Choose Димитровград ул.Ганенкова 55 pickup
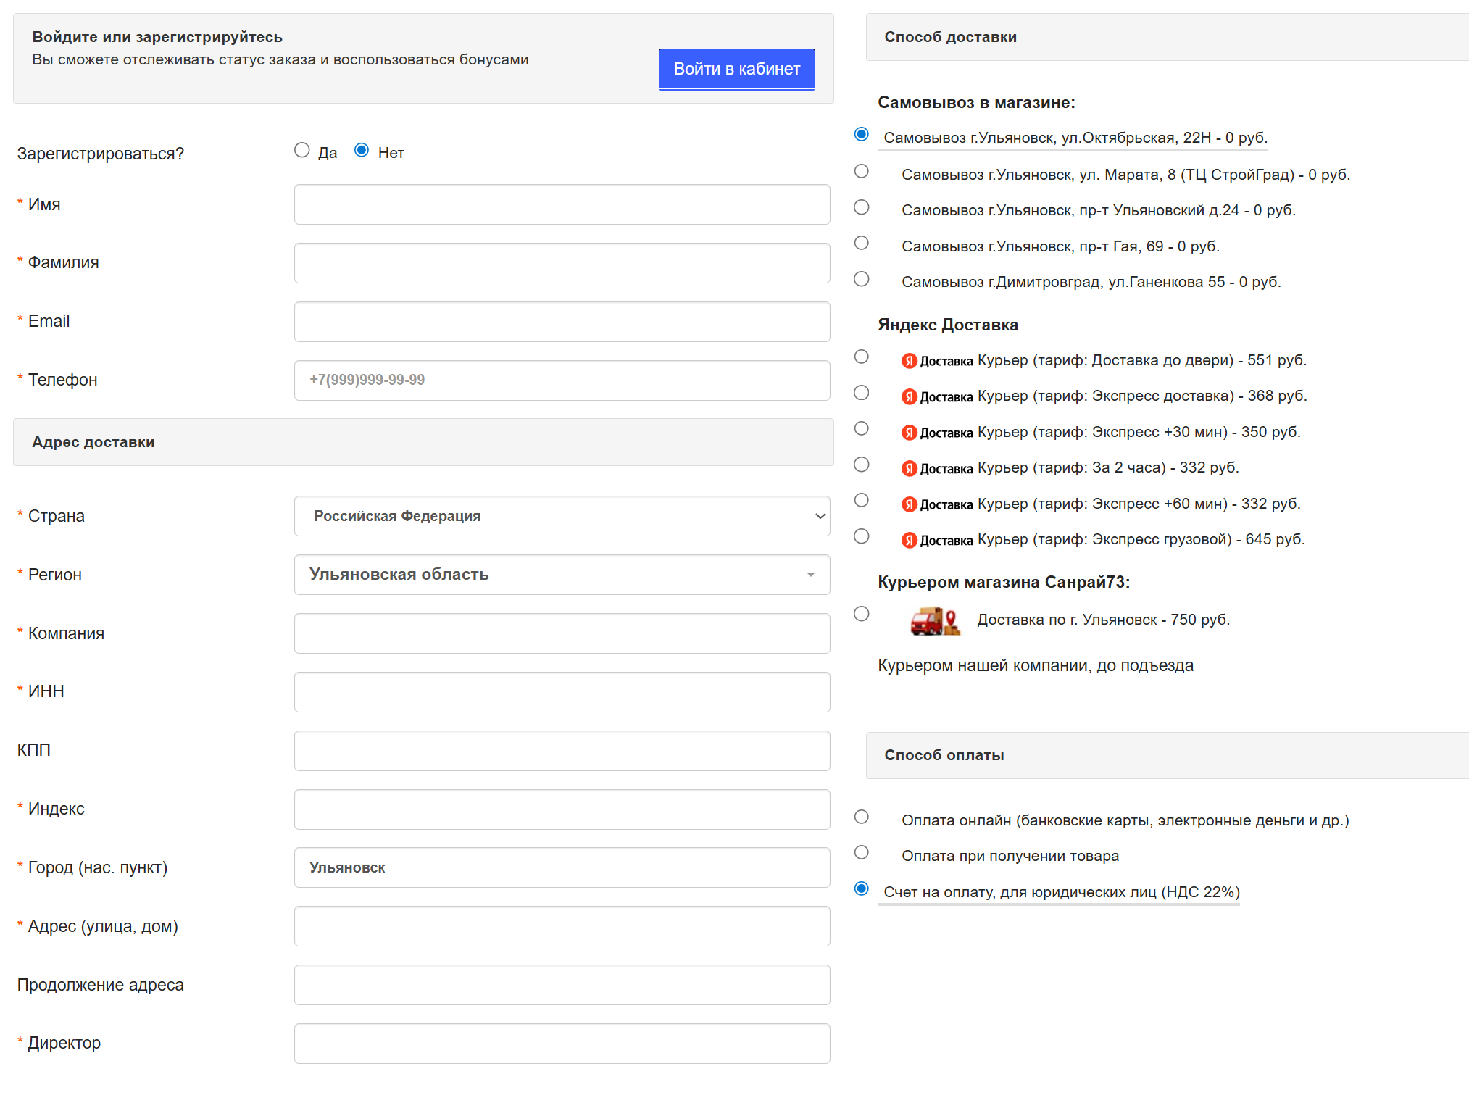This screenshot has width=1469, height=1103. coord(861,279)
